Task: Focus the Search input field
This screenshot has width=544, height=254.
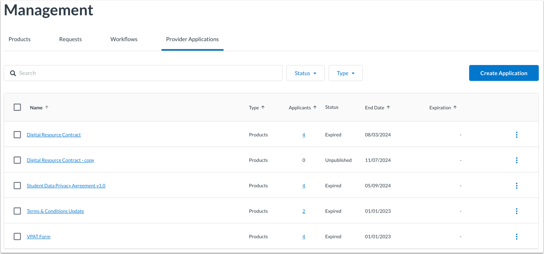Action: 143,73
